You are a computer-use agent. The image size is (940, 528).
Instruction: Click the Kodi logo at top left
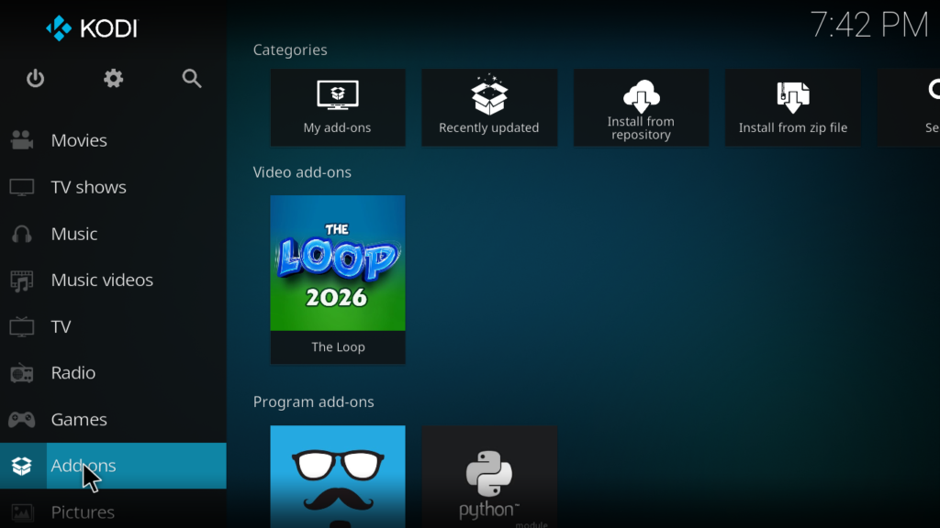[x=92, y=28]
